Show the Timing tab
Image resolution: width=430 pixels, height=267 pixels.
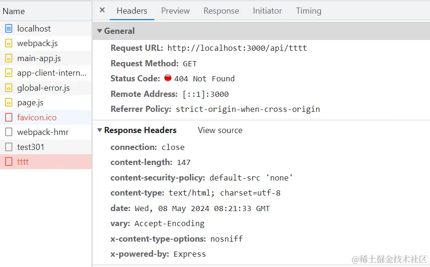coord(308,11)
